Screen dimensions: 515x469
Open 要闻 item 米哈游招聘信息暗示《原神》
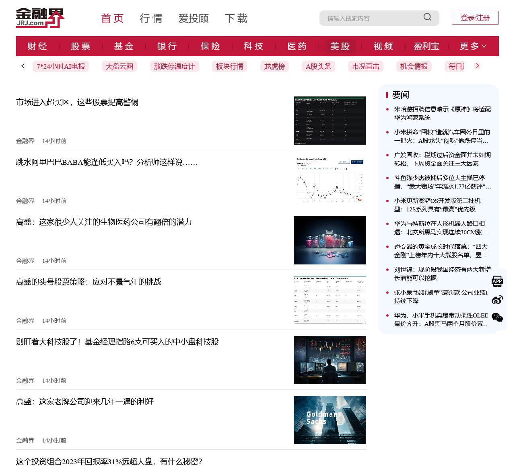pyautogui.click(x=442, y=113)
